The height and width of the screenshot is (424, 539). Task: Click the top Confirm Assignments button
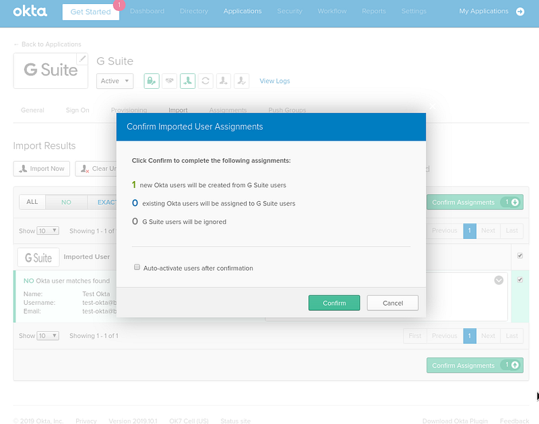tap(475, 202)
